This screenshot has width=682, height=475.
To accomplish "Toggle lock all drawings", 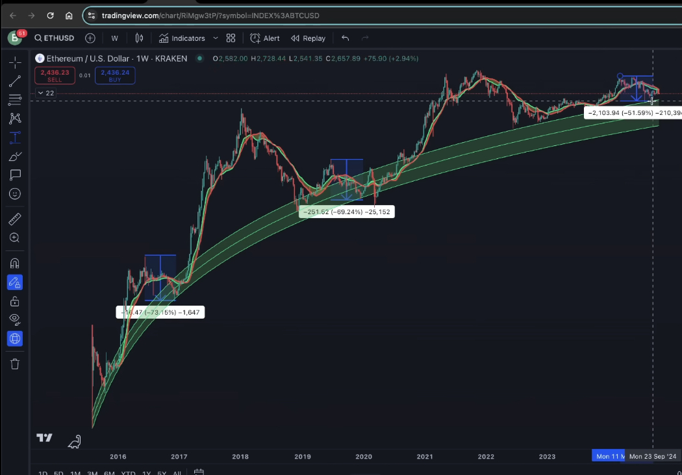I will pyautogui.click(x=14, y=300).
